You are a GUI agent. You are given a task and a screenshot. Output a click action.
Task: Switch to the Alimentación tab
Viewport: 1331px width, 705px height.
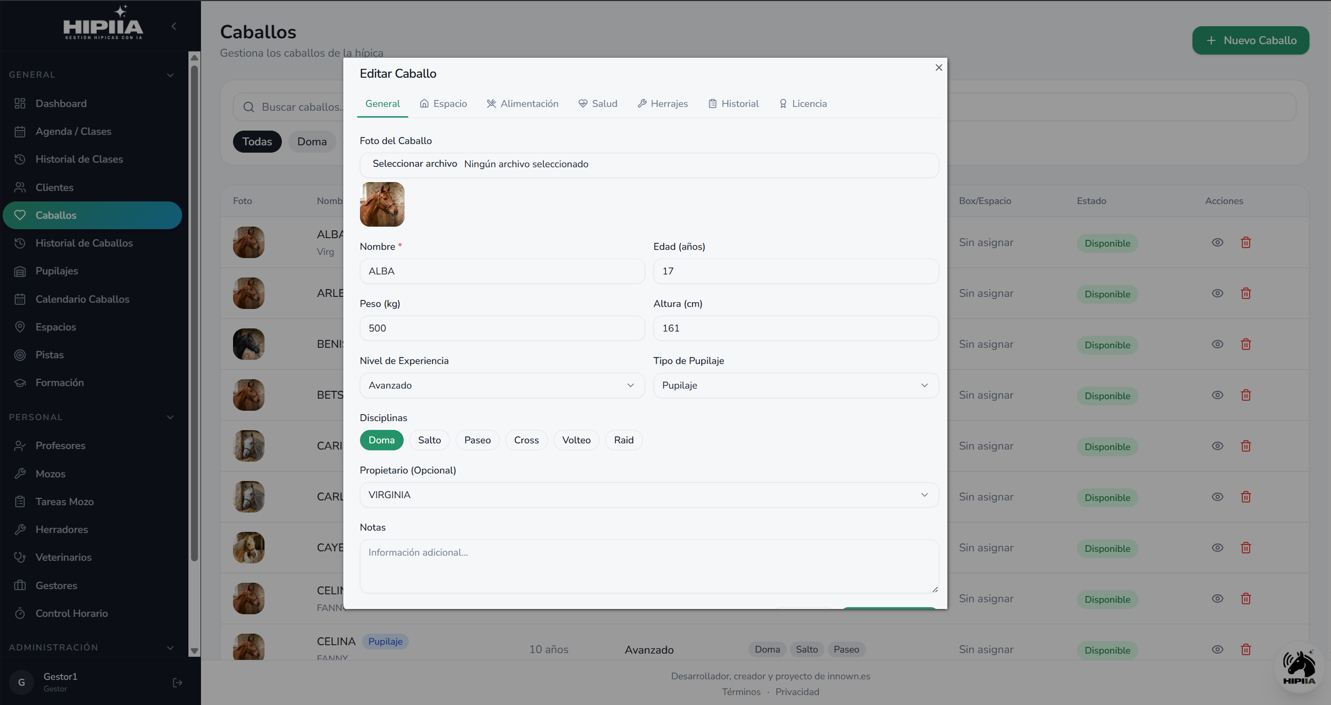tap(523, 104)
